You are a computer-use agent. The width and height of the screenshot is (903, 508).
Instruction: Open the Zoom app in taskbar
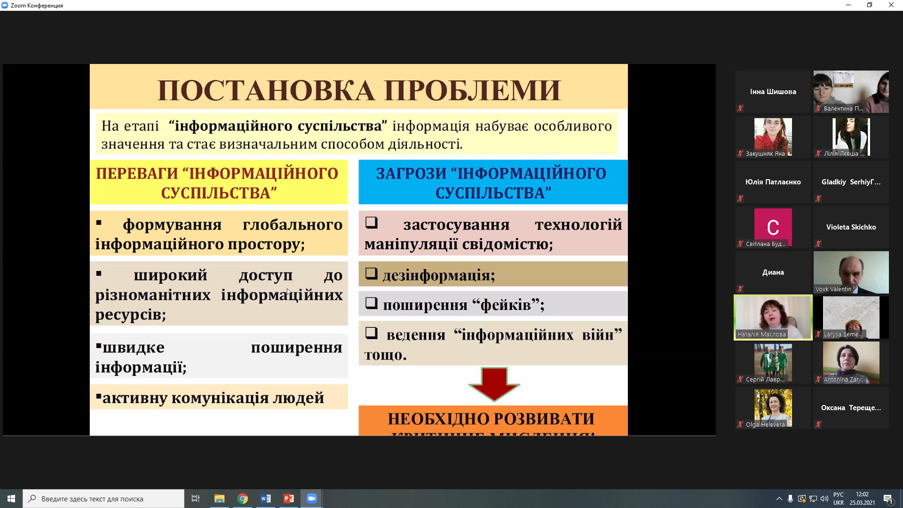pyautogui.click(x=311, y=499)
